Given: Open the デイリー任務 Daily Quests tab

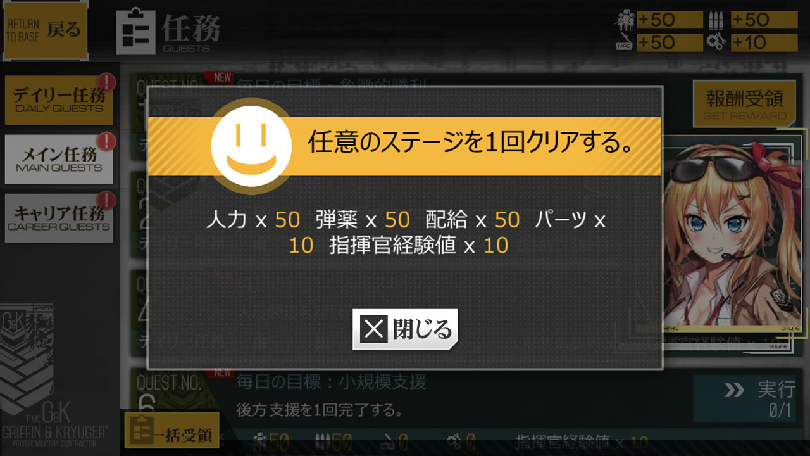Looking at the screenshot, I should 59,101.
